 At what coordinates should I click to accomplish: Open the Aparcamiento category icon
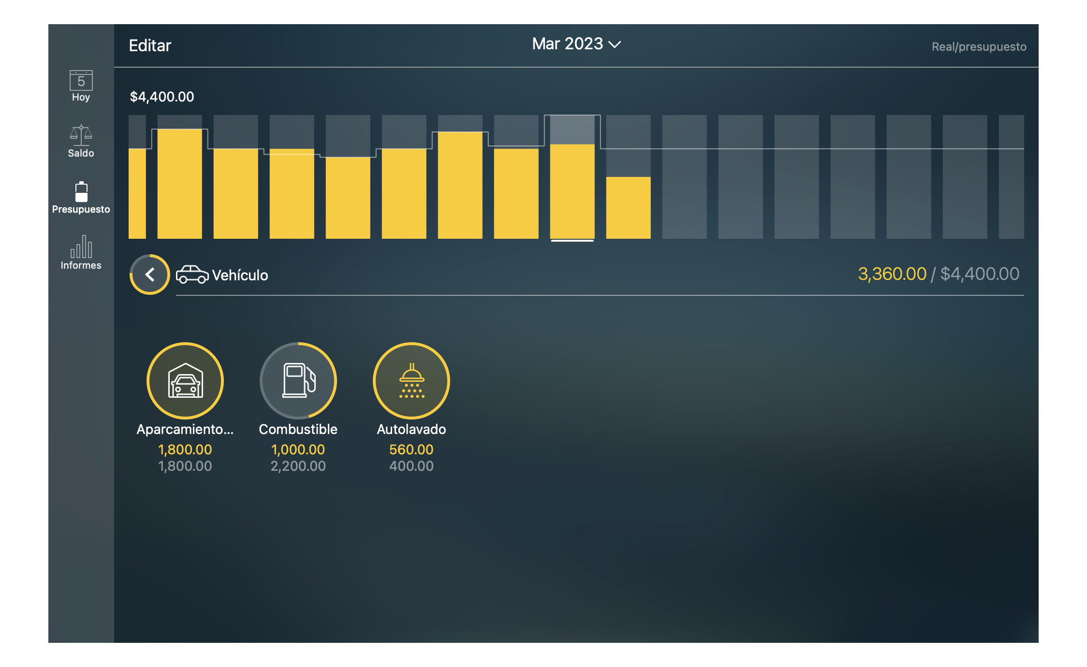(x=185, y=380)
